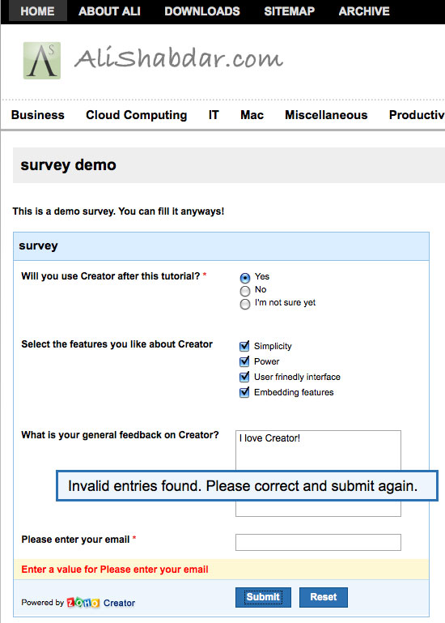Open the DOWNLOADS menu
Screen dimensions: 445x623
[202, 11]
